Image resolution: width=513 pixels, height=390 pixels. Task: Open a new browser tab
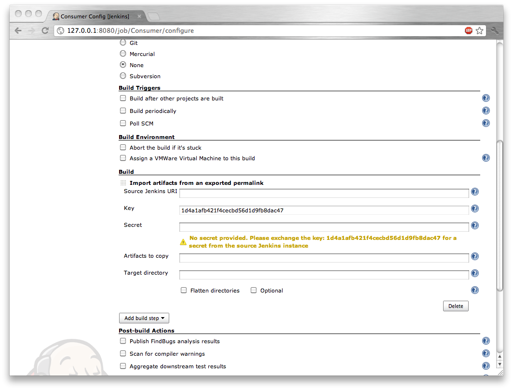pos(154,16)
